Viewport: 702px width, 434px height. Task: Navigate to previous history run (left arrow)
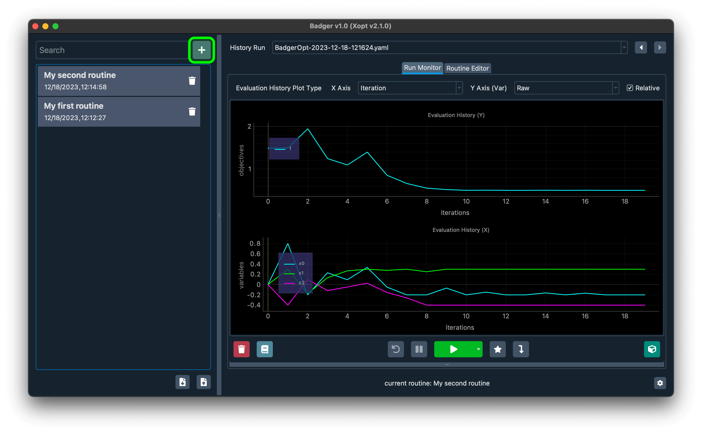point(641,48)
